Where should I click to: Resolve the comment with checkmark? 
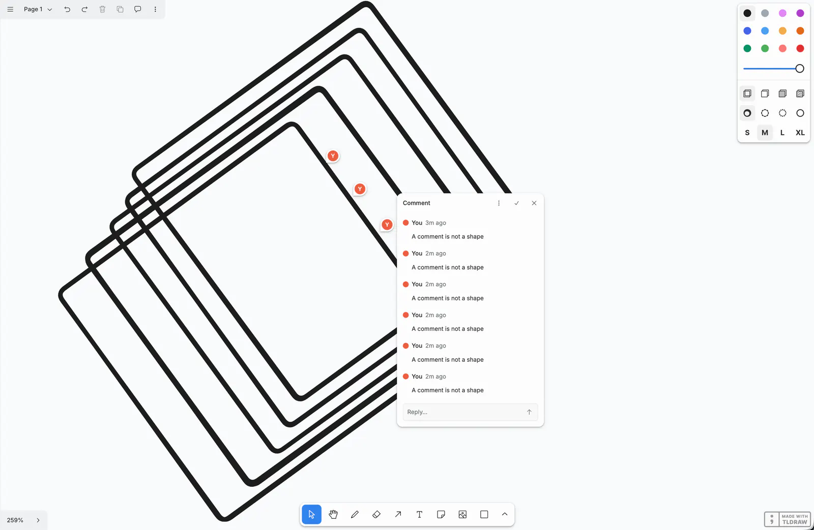click(516, 203)
